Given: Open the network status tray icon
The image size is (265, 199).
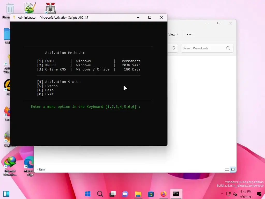Looking at the screenshot, I should [x=228, y=194].
